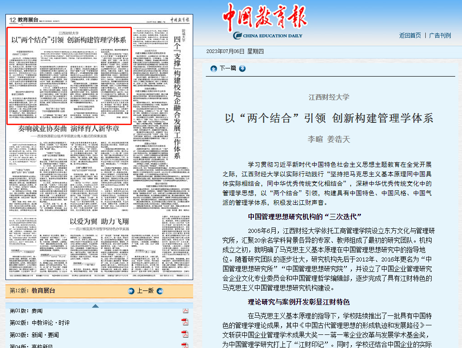Open 第03版：新闻·要闻
The image size is (462, 348).
point(34,335)
